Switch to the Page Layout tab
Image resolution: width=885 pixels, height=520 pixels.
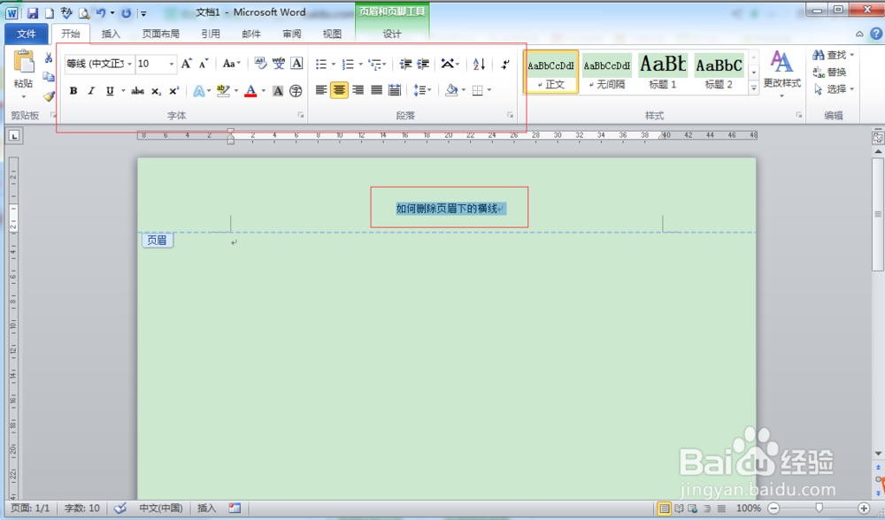tap(161, 34)
